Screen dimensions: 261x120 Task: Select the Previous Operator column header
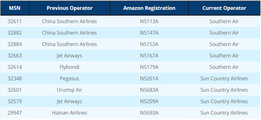pyautogui.click(x=70, y=8)
